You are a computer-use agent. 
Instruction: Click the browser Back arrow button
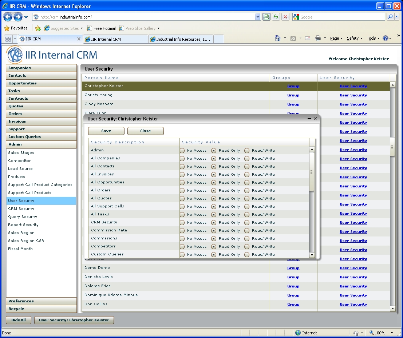click(x=8, y=17)
